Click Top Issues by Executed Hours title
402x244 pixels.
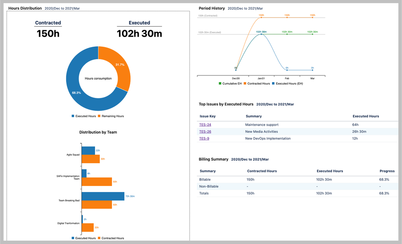click(226, 104)
